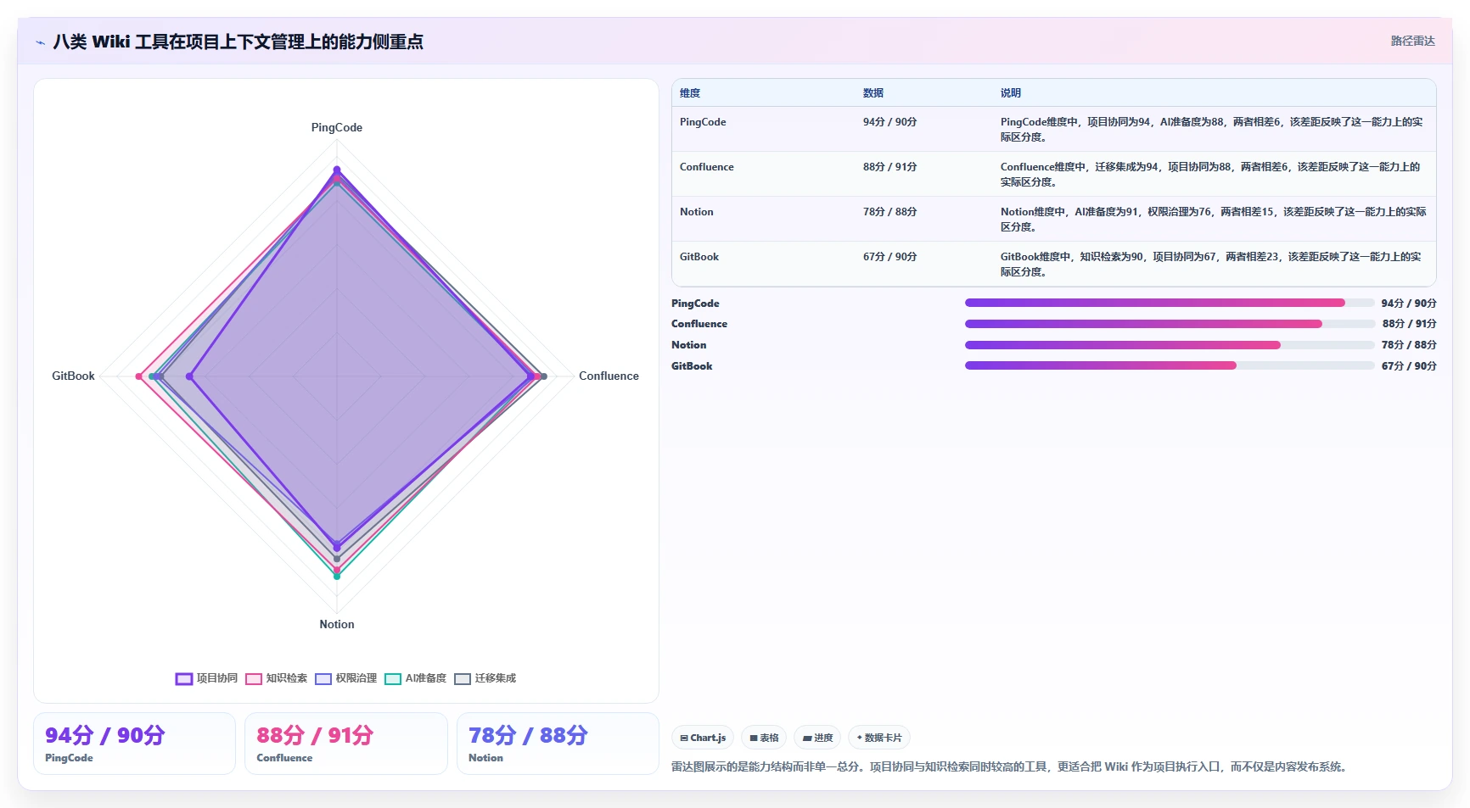
Task: Open the Notion data card
Action: click(558, 744)
